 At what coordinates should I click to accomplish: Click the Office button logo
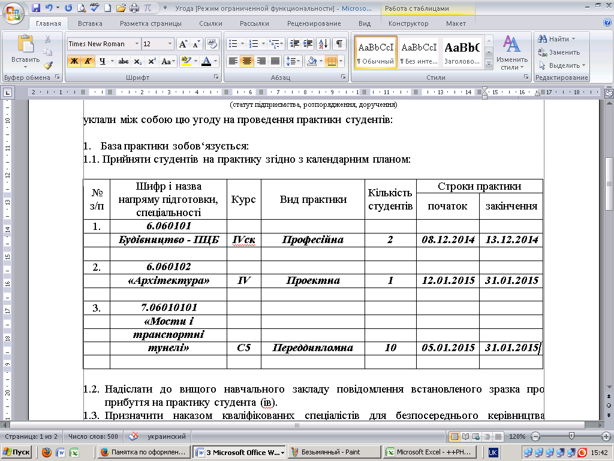pos(13,13)
